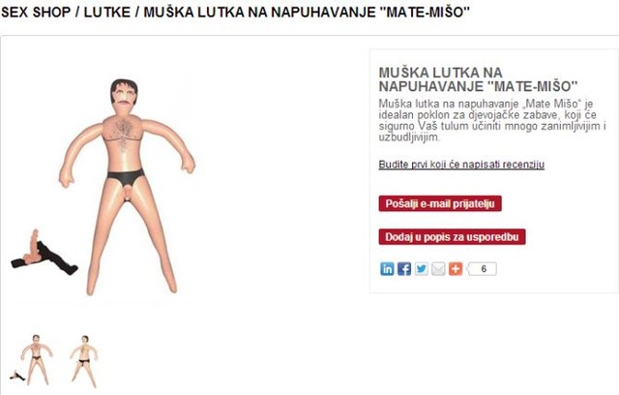The height and width of the screenshot is (395, 619).
Task: Click the product title heading in the panel
Action: (x=478, y=79)
